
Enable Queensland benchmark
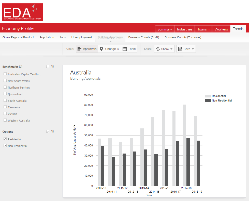(5, 94)
